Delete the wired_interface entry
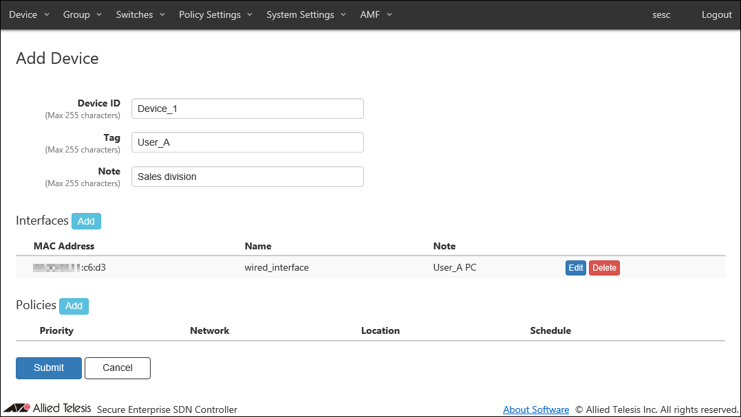This screenshot has height=417, width=741. coord(604,268)
